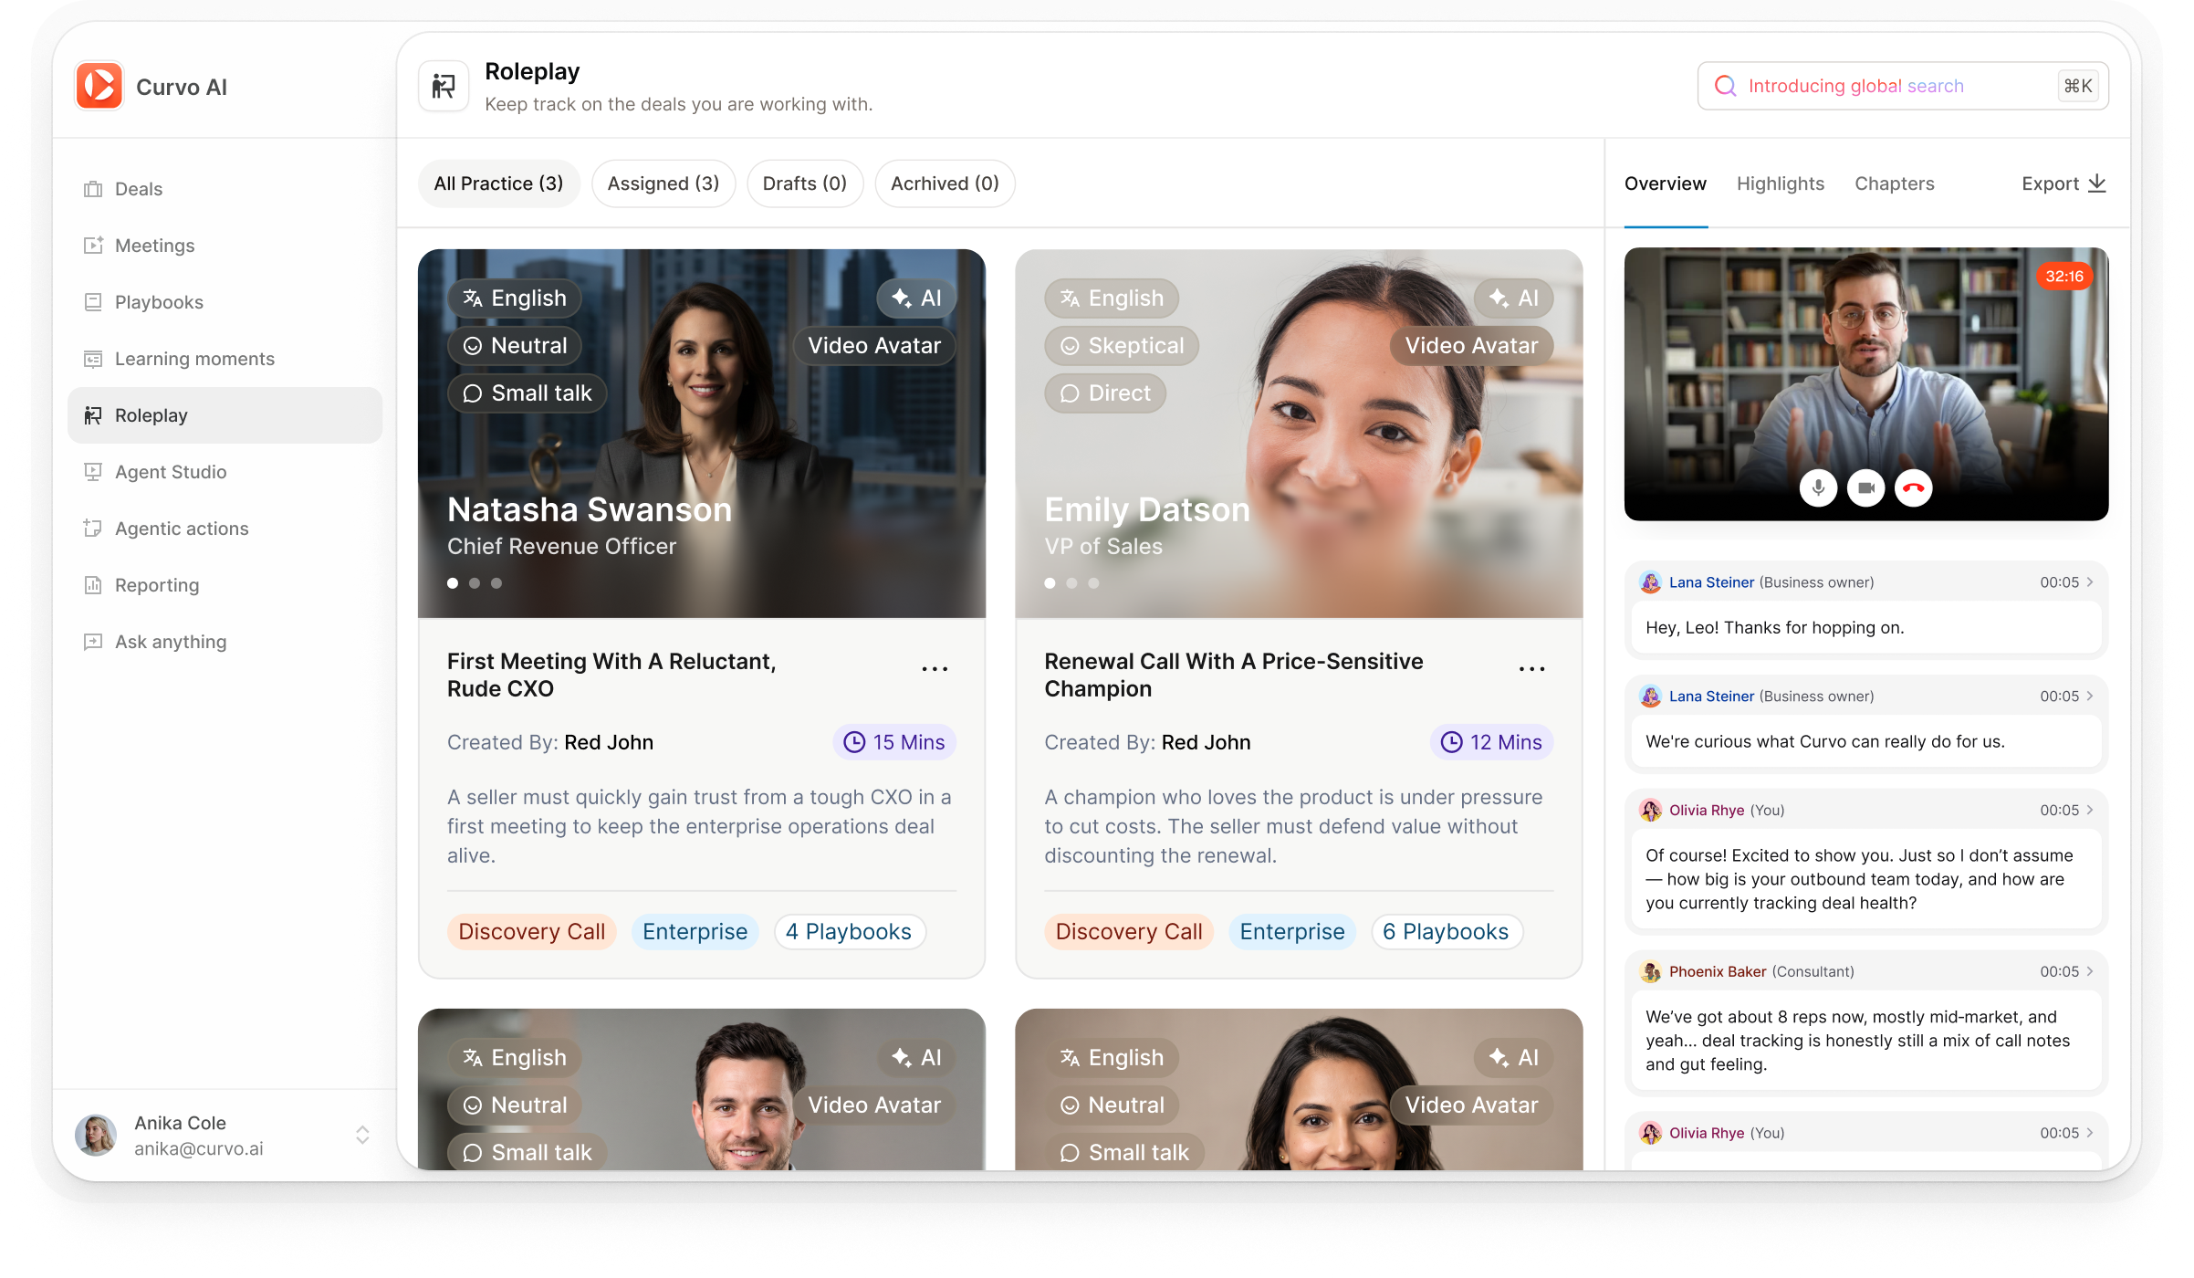The height and width of the screenshot is (1278, 2194).
Task: Open Deals from the sidebar
Action: 225,189
